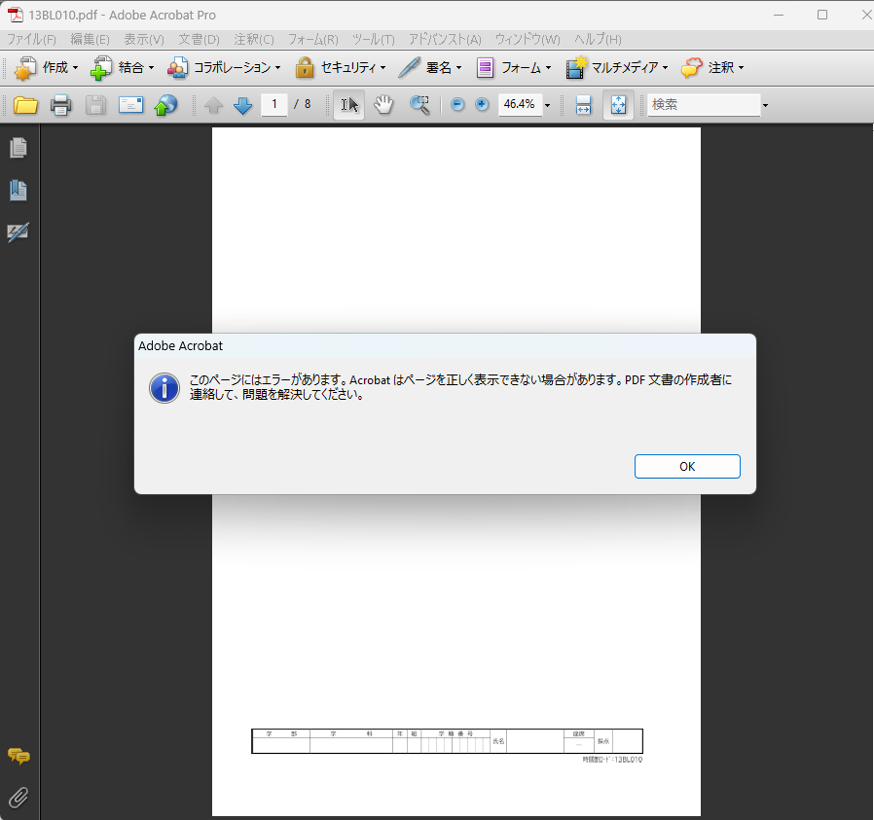
Task: Open the Bookmarks panel in sidebar
Action: [18, 190]
